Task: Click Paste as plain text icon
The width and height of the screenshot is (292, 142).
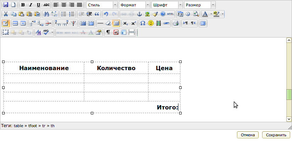Action: click(29, 14)
